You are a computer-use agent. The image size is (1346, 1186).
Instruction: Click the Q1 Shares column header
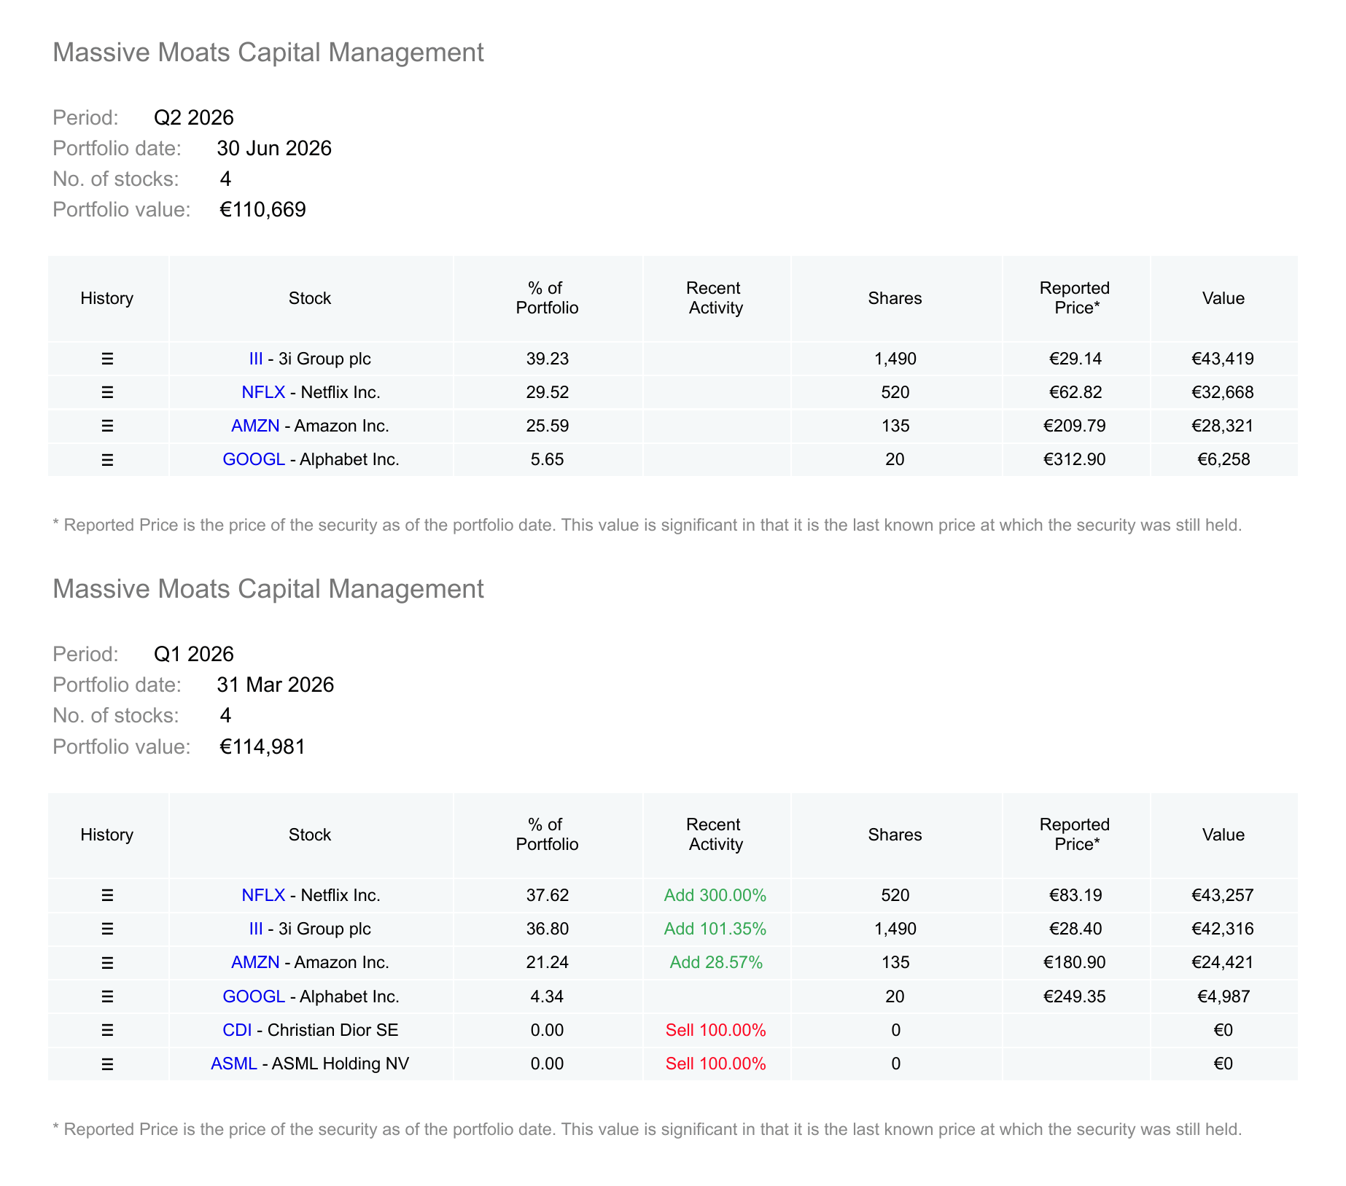pos(895,835)
